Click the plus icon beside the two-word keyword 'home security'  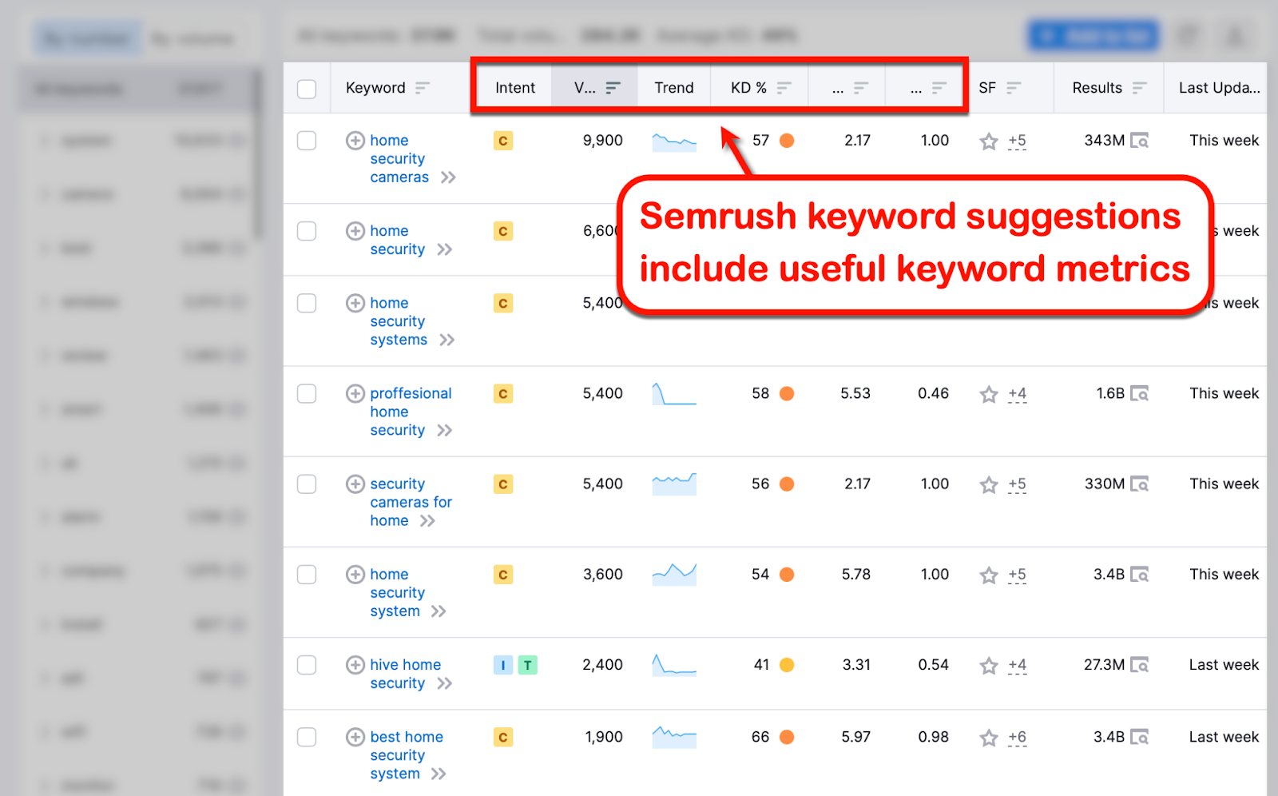pos(355,231)
